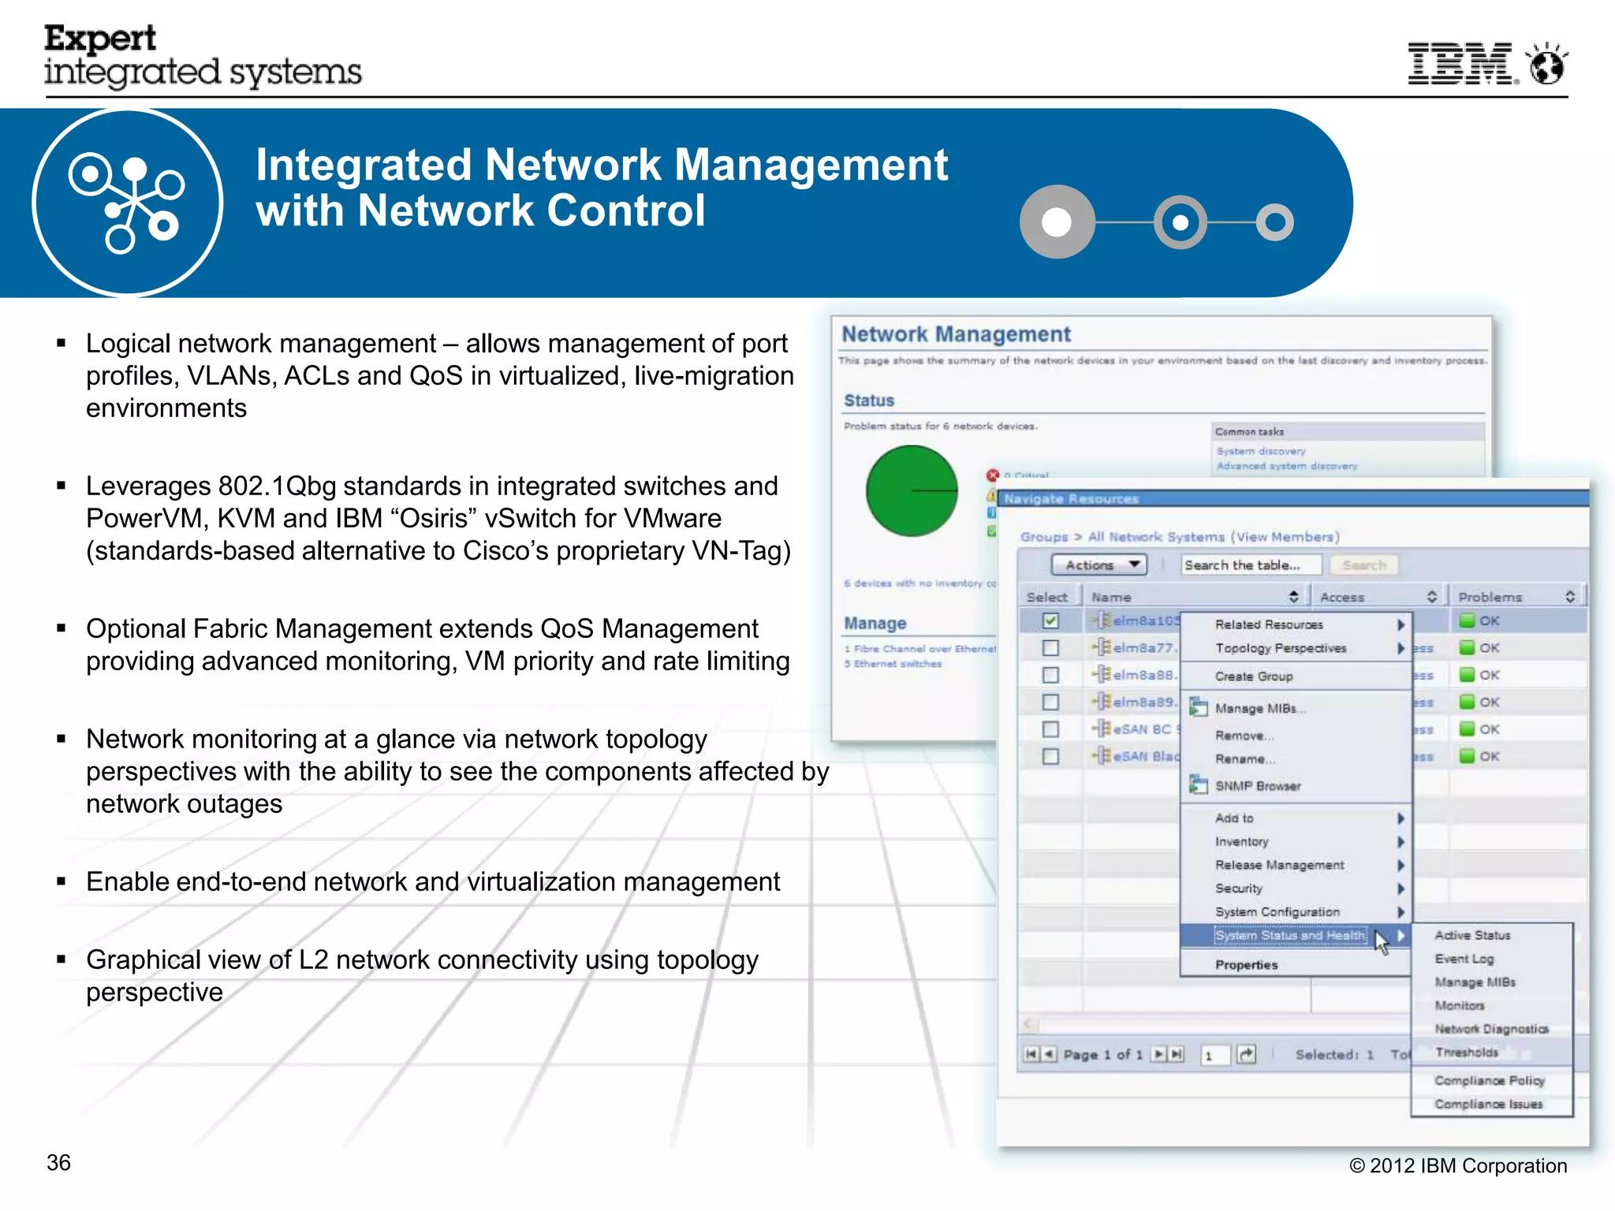Expand the System Configuration submenu
Viewport: 1615px width, 1211px height.
[1296, 912]
